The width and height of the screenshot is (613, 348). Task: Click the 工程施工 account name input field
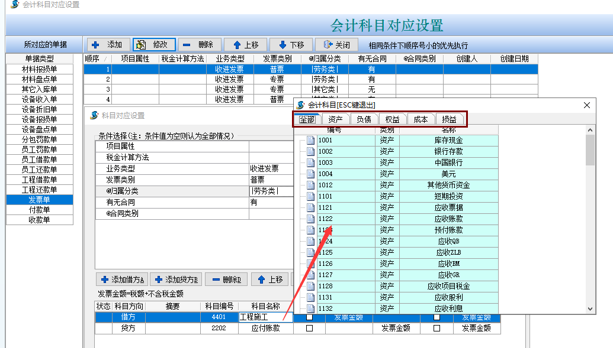(265, 317)
